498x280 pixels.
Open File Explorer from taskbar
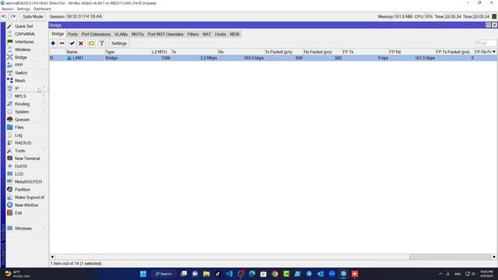click(x=206, y=274)
